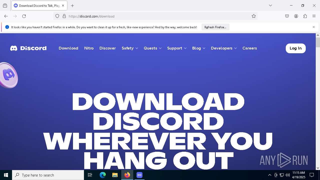The height and width of the screenshot is (180, 320).
Task: Open the Discover nav link
Action: pos(107,48)
